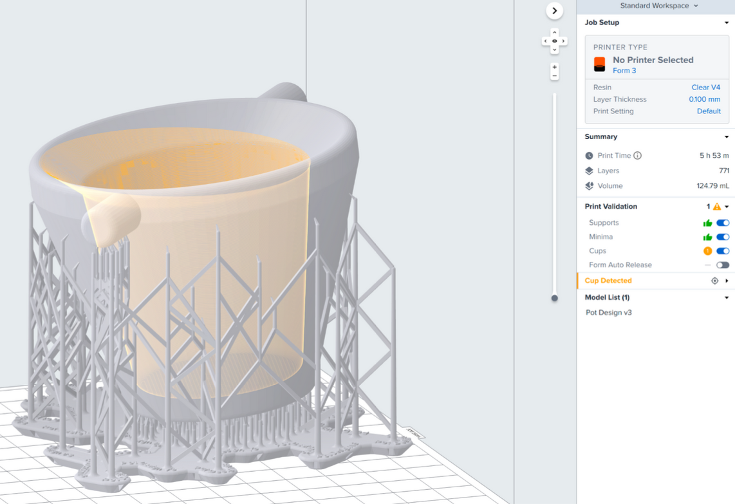
Task: Click the eye icon to reset view
Action: tap(554, 41)
